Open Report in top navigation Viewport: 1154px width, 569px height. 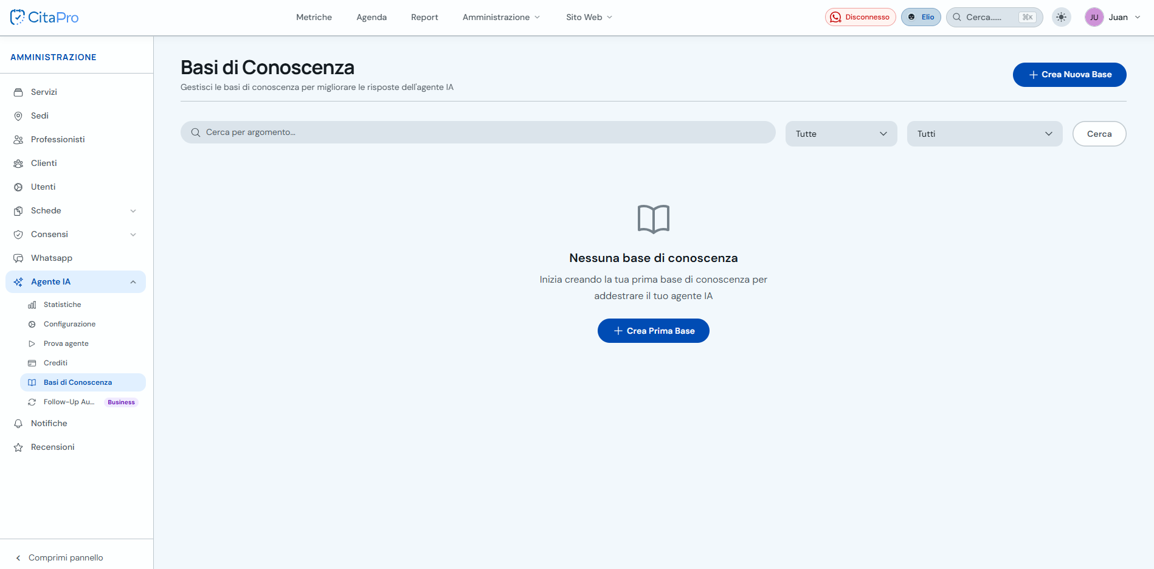coord(424,17)
